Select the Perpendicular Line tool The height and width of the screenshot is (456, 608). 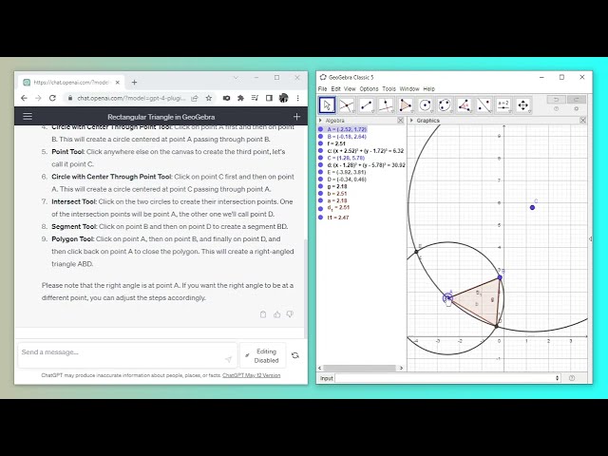(386, 105)
